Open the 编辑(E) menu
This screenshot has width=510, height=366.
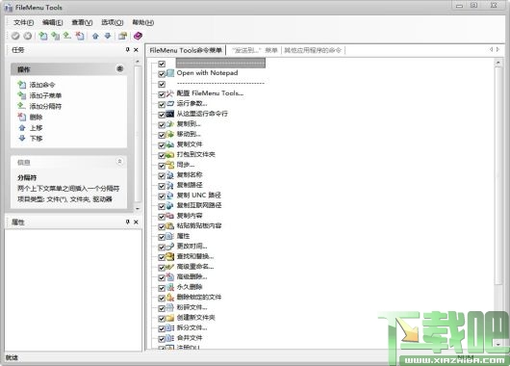[52, 22]
